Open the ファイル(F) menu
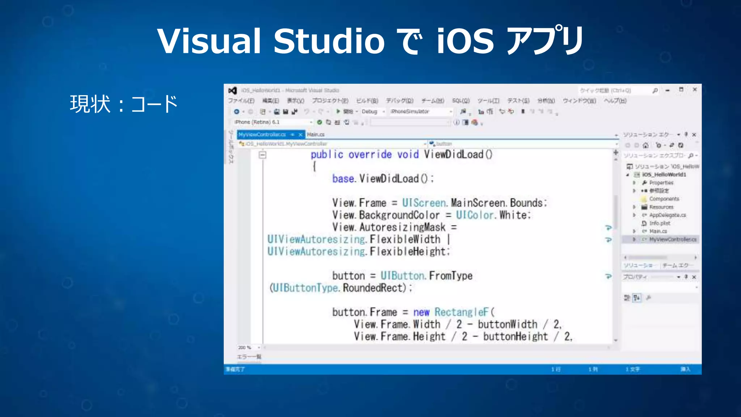The height and width of the screenshot is (417, 741). click(241, 101)
